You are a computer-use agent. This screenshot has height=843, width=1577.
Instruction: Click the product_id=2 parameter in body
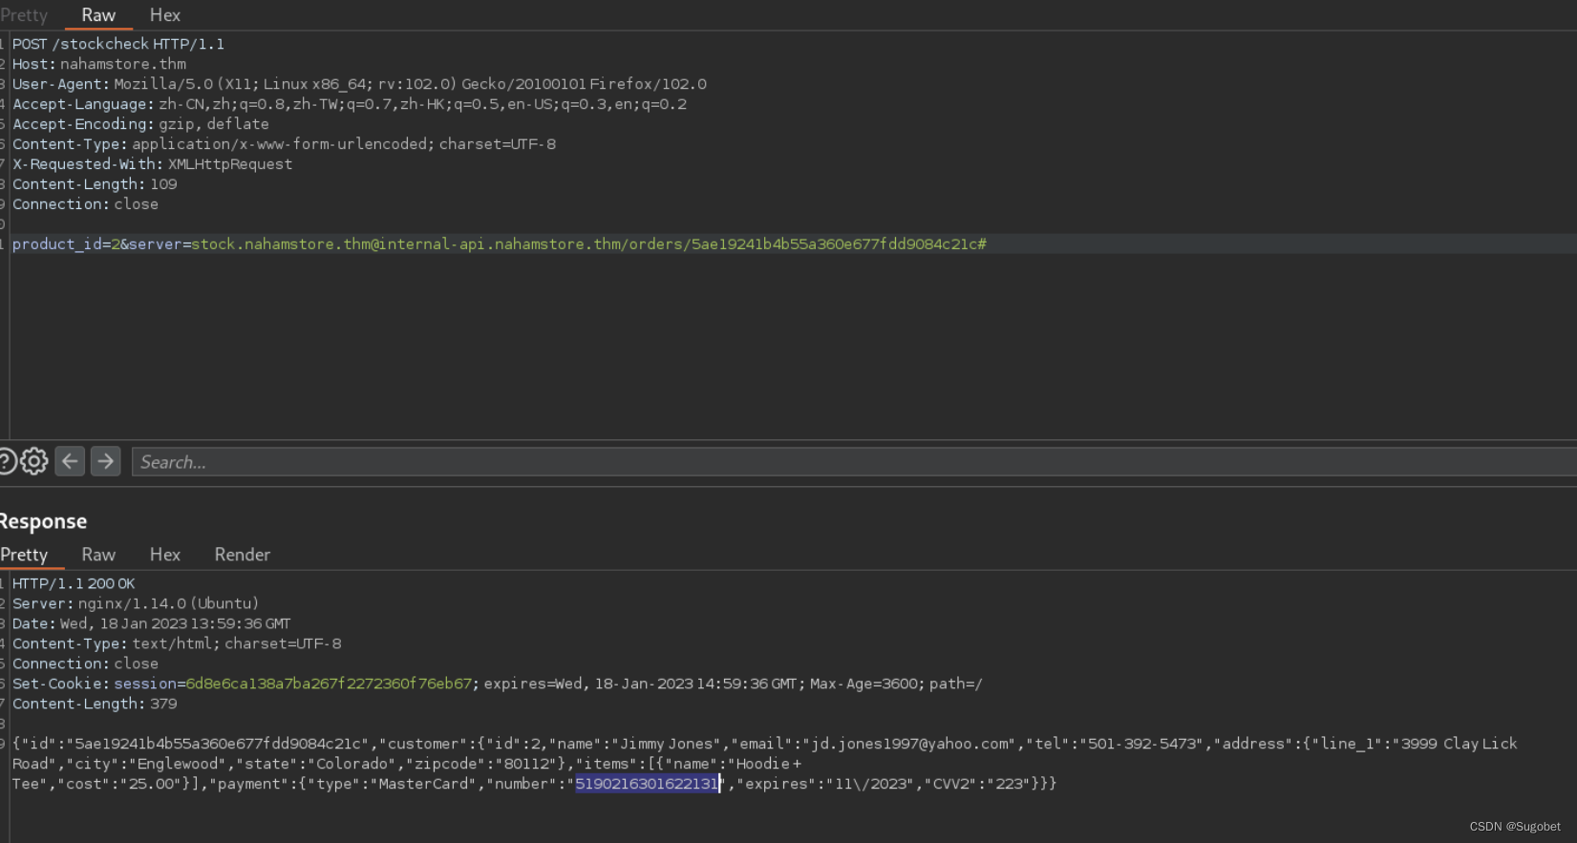66,244
